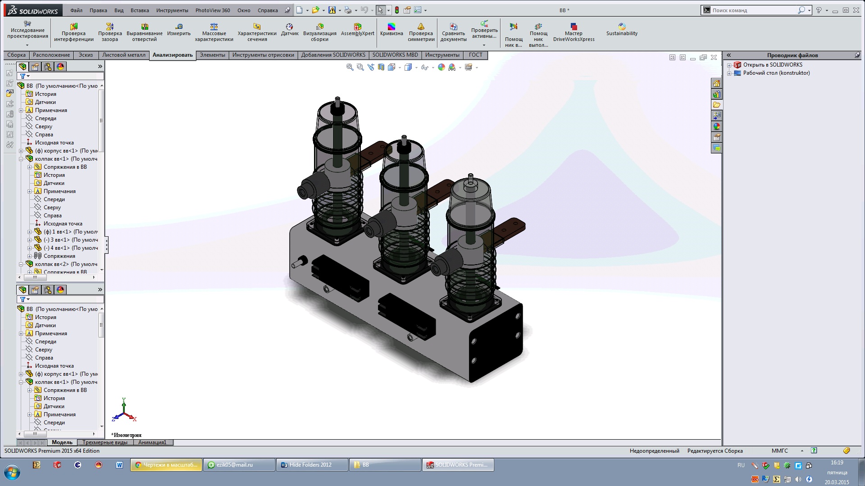Click the Edit Appearance color ball icon

[442, 67]
